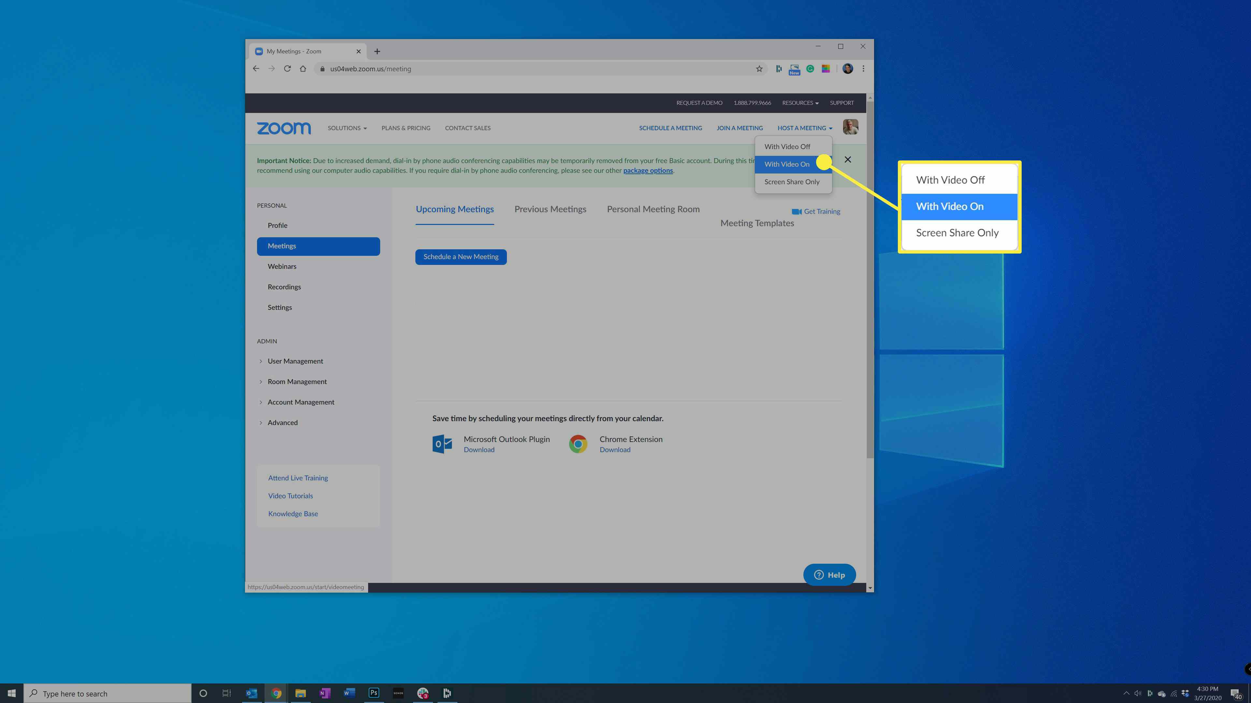Select Profile in the Personal sidebar

[277, 226]
